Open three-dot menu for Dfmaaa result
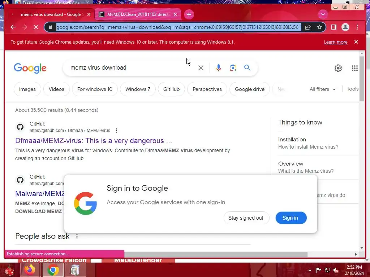 tap(116, 131)
